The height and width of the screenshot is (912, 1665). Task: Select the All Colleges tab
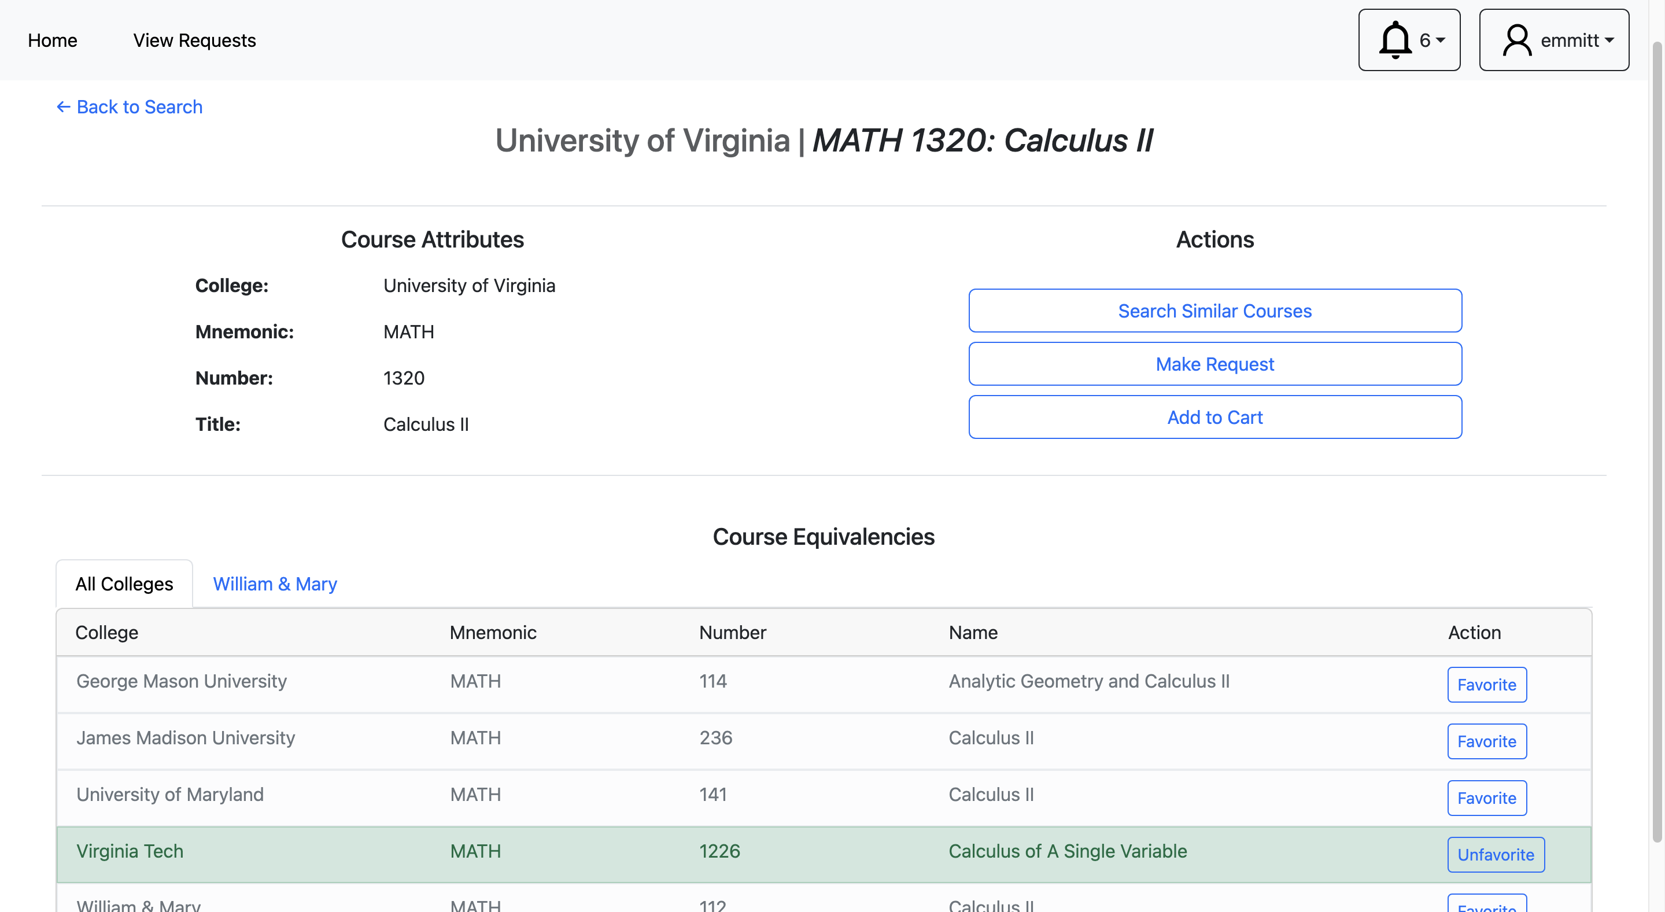[124, 584]
